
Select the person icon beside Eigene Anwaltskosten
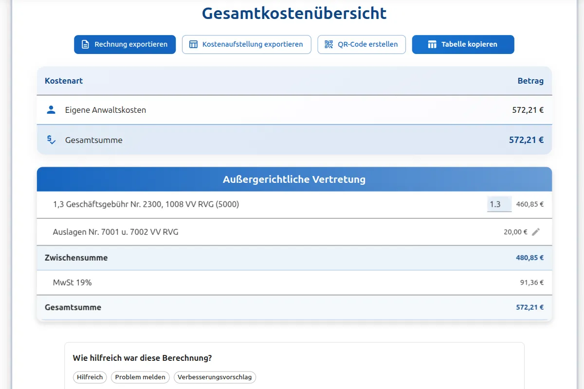click(x=51, y=110)
